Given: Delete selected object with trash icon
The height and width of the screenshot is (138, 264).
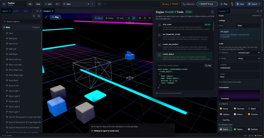Looking at the screenshot, I should [39, 16].
